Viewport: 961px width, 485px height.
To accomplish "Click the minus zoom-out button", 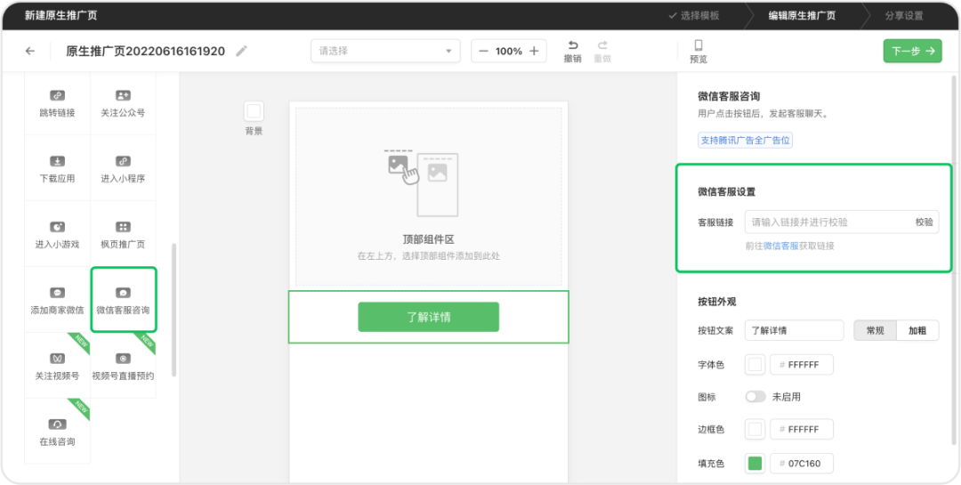I will 483,51.
